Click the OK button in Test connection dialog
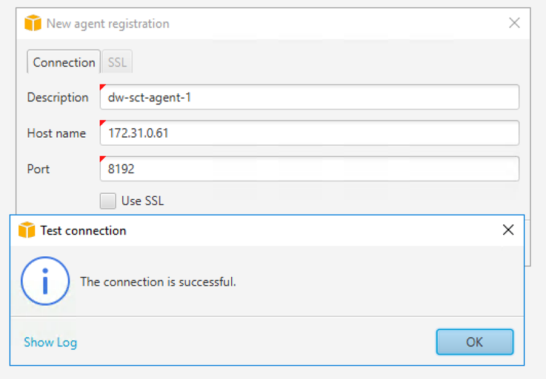 [x=475, y=342]
